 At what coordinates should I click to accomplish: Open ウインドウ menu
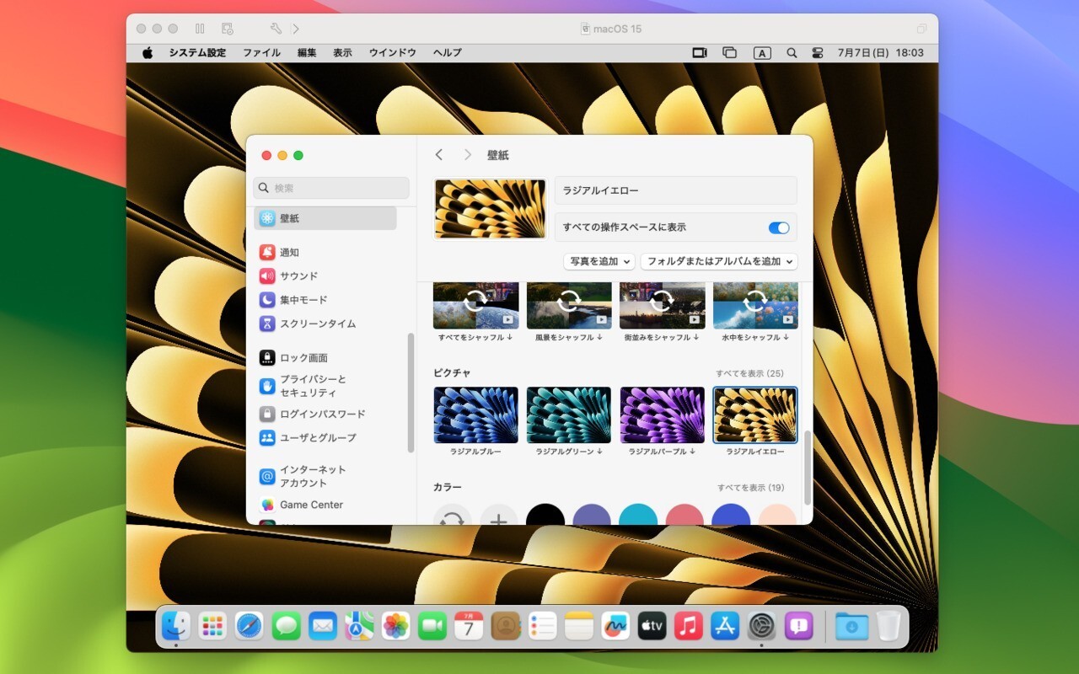tap(393, 52)
